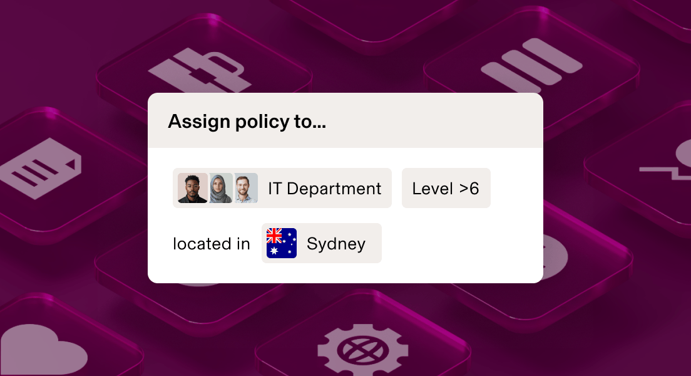Toggle the IT Department filter chip

[x=282, y=188]
